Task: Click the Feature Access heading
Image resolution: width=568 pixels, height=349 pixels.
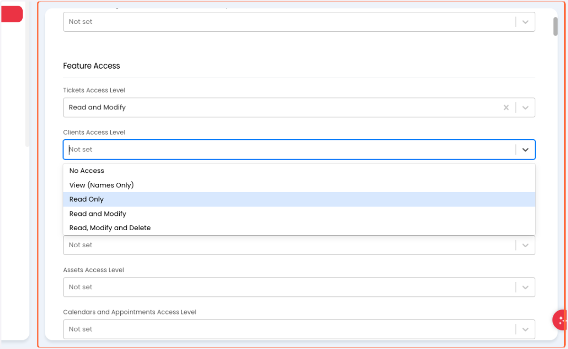Action: tap(91, 66)
